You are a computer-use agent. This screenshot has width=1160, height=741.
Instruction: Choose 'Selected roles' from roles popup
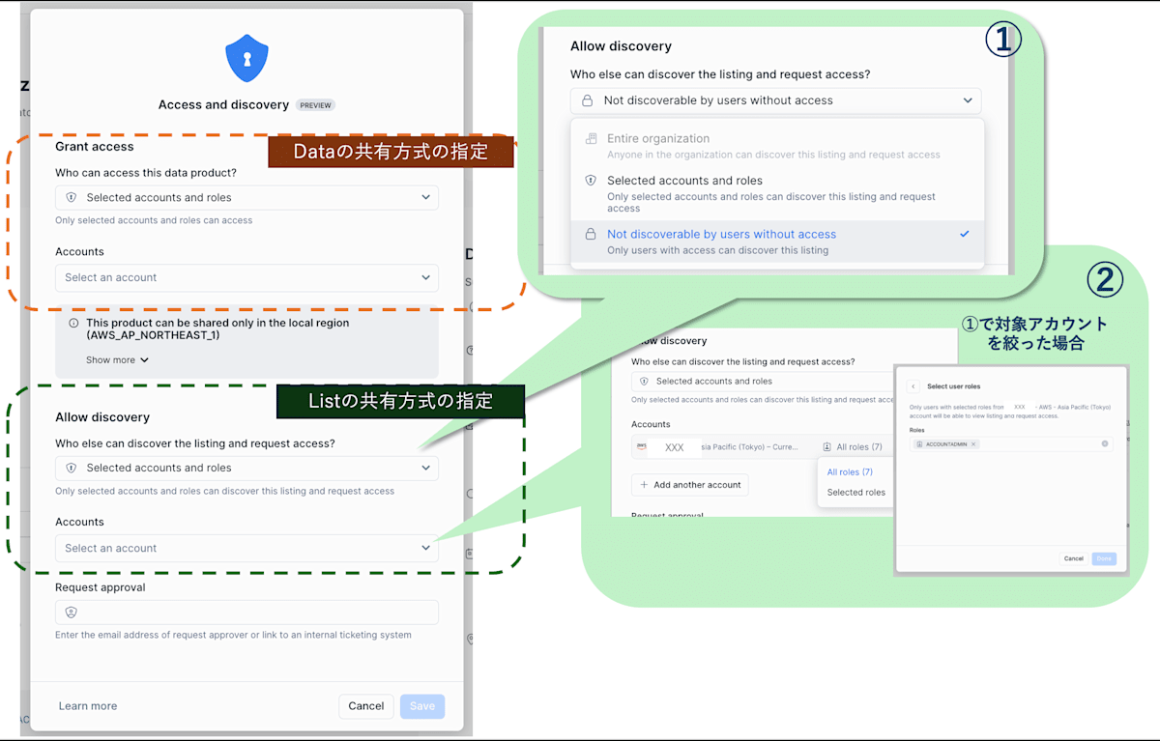pos(856,492)
